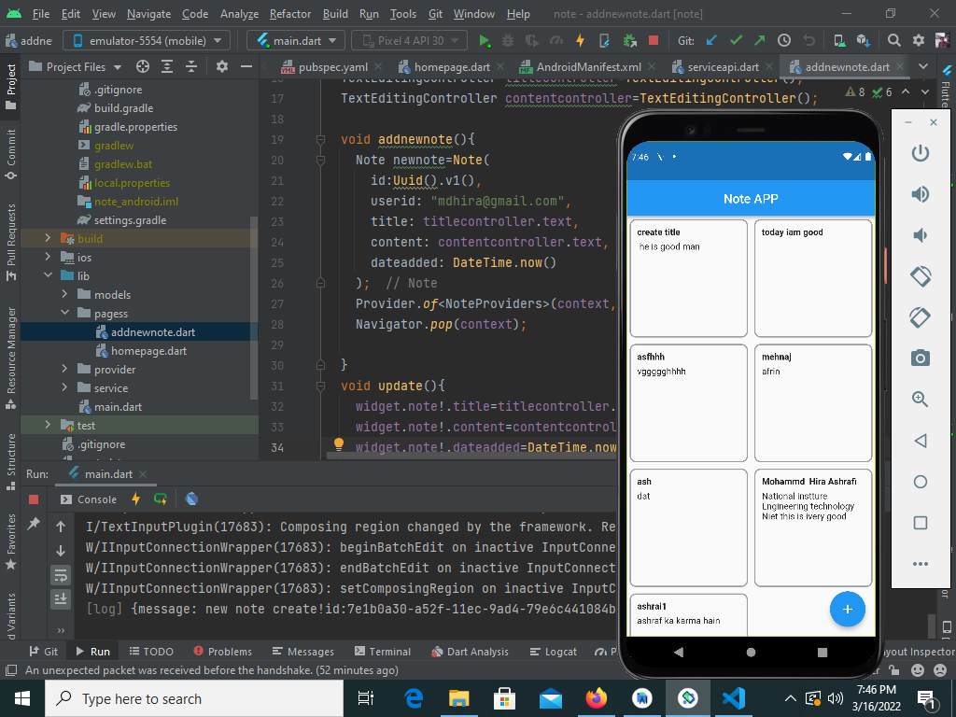Open IDE settings with the gear icon
The width and height of the screenshot is (956, 717).
point(917,41)
